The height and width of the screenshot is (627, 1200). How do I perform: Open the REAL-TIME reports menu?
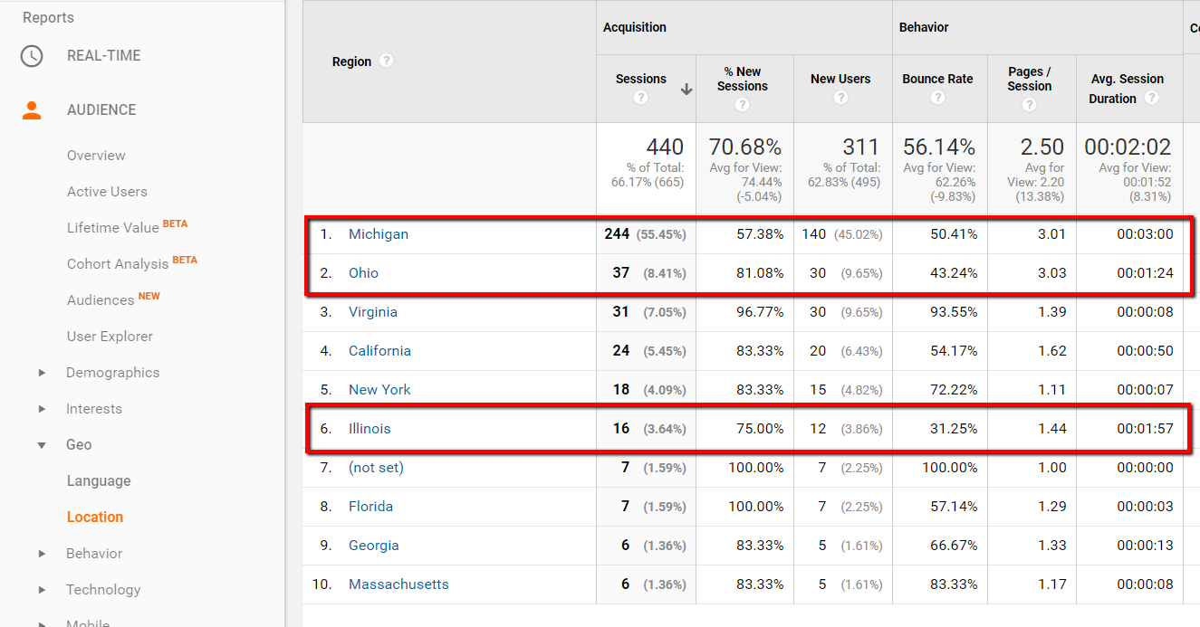(104, 56)
